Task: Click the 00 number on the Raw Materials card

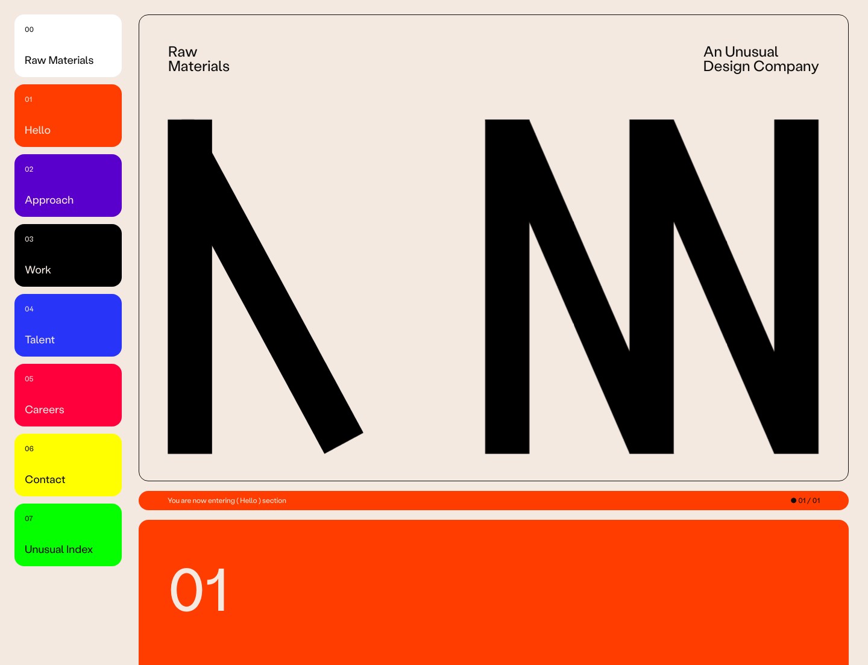Action: coord(29,30)
